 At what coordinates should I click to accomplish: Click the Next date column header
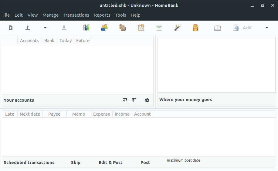coord(30,114)
